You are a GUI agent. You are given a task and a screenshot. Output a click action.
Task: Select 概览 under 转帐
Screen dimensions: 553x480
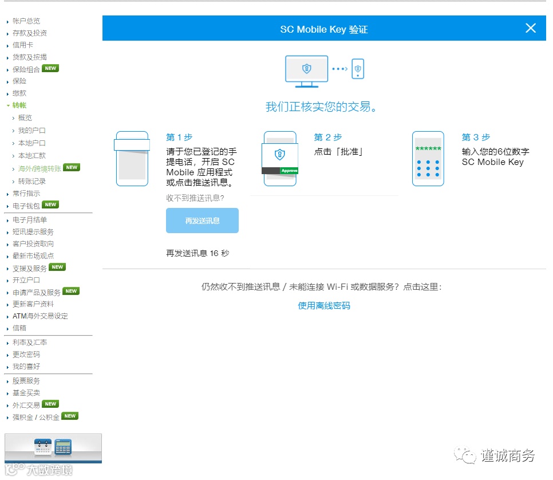point(25,118)
